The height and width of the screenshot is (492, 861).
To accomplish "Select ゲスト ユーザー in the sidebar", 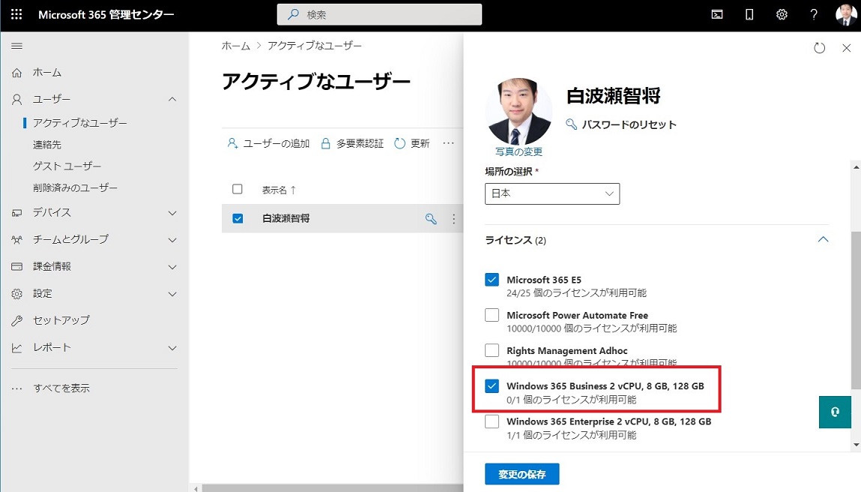I will coord(67,166).
